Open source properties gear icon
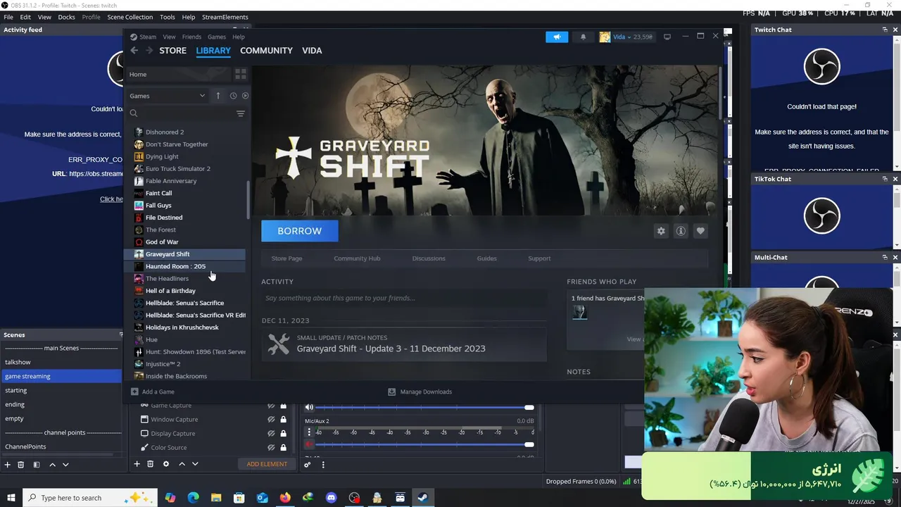The width and height of the screenshot is (901, 507). tap(166, 464)
